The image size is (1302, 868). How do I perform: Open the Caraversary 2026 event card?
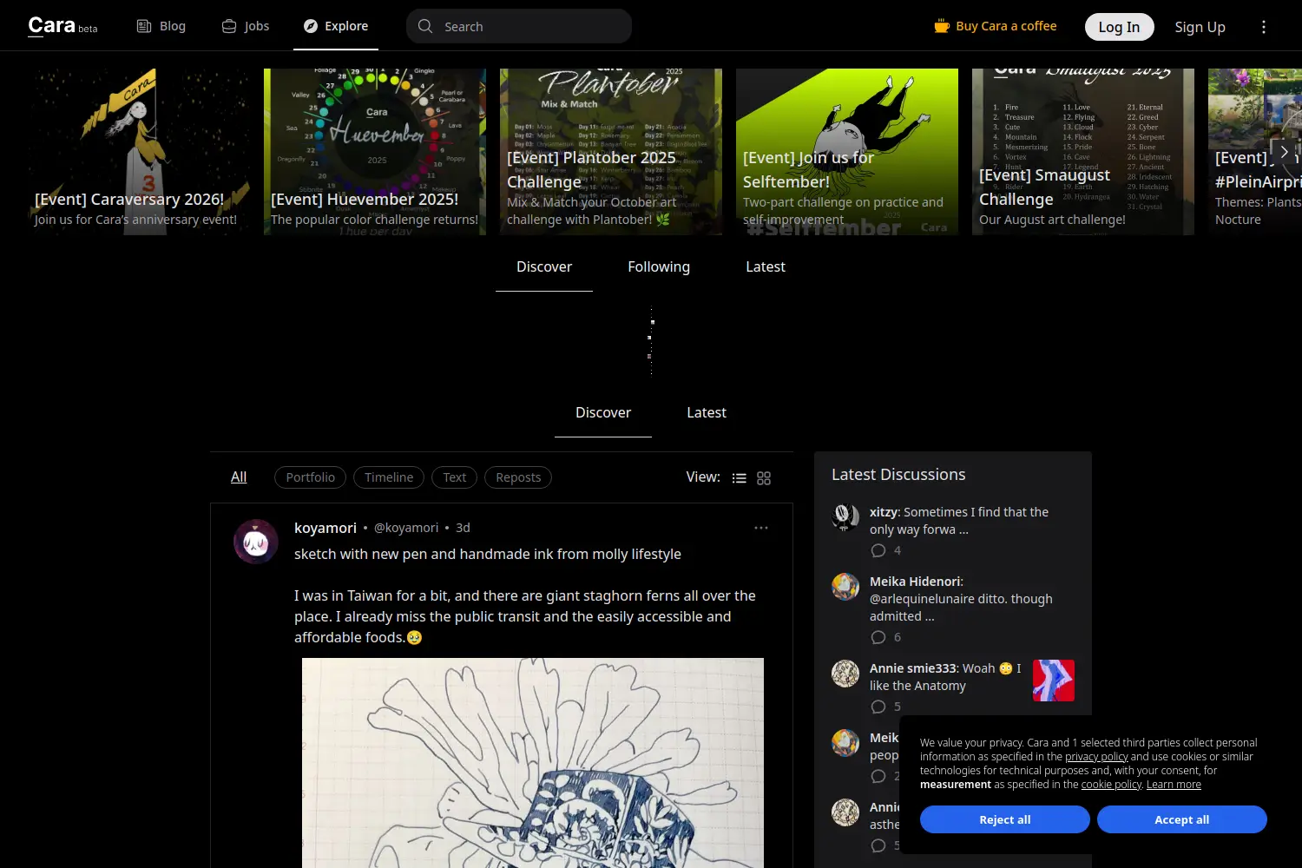(x=139, y=152)
